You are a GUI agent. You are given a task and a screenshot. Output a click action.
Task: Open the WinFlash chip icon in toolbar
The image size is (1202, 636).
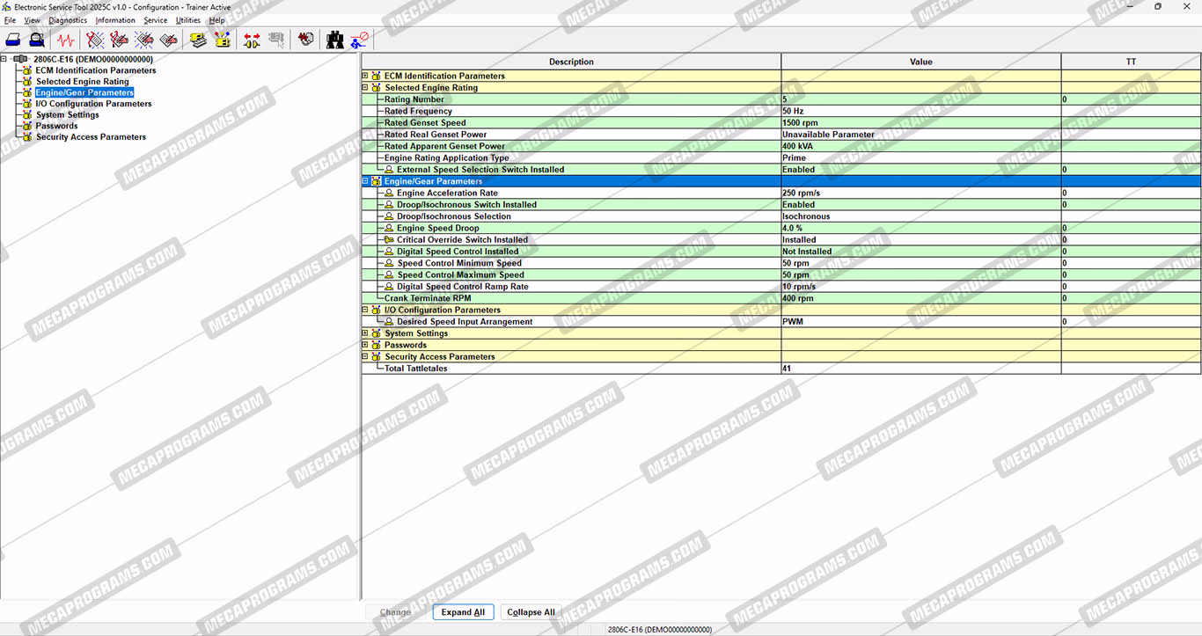(x=223, y=40)
